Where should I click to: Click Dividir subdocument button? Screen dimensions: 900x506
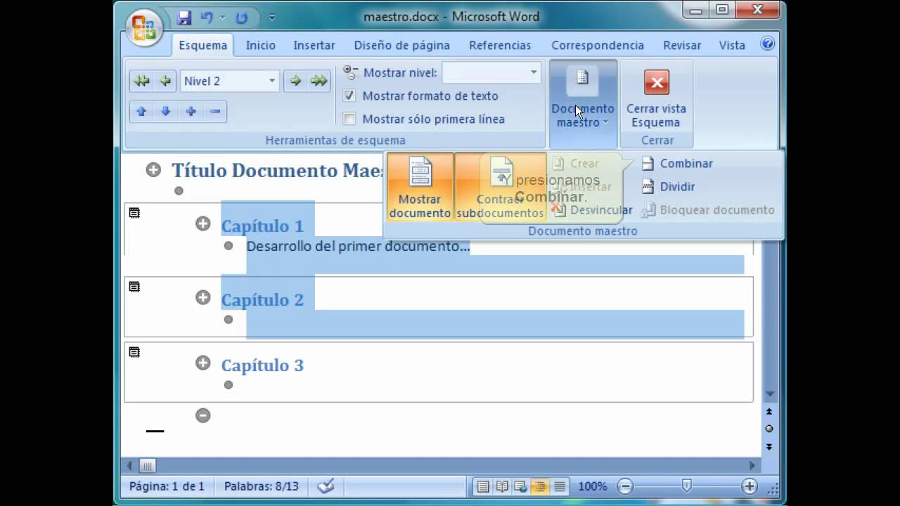click(669, 186)
